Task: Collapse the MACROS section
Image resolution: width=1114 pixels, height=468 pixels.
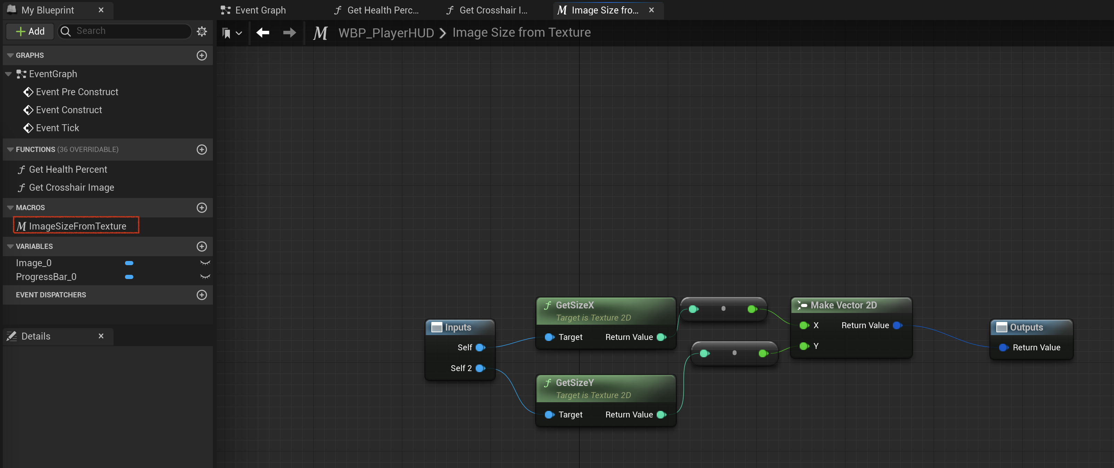Action: pyautogui.click(x=10, y=208)
